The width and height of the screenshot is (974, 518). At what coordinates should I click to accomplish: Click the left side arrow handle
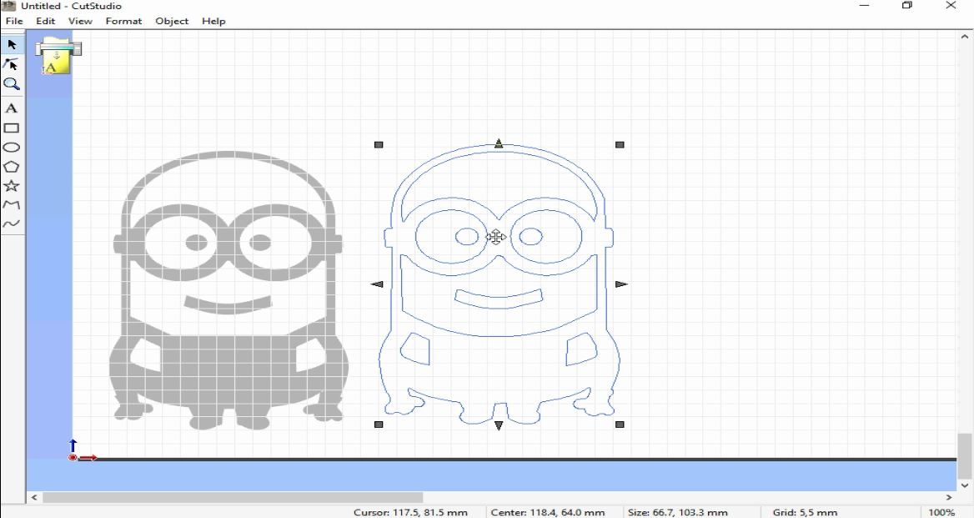(377, 284)
